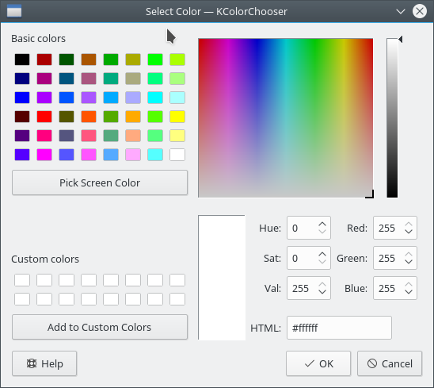Pick the cyan basic color swatch
The width and height of the screenshot is (434, 388).
click(155, 98)
